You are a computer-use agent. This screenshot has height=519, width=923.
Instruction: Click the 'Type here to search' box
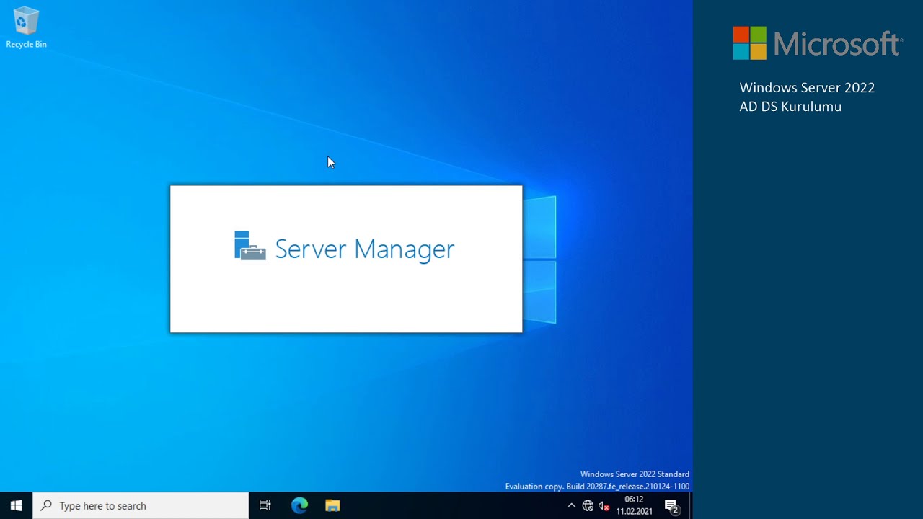[141, 506]
